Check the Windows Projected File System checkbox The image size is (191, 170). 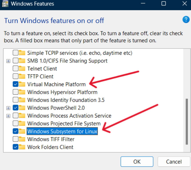[x=15, y=123]
